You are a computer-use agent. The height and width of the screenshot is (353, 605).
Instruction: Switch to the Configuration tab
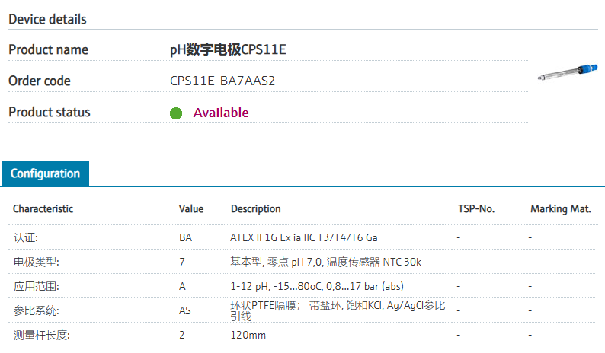point(45,173)
